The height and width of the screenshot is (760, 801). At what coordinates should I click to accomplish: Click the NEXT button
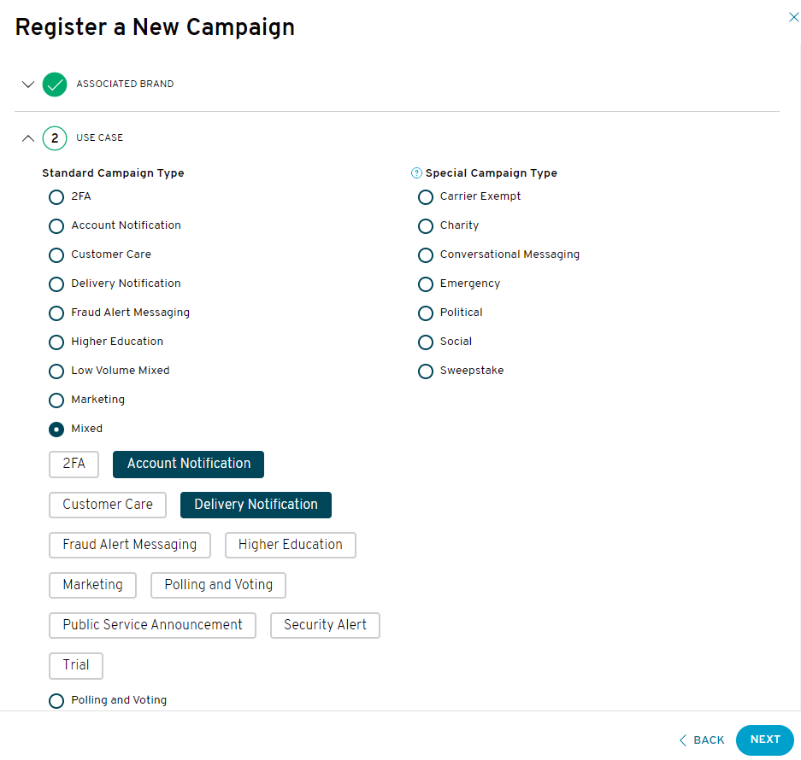point(765,740)
